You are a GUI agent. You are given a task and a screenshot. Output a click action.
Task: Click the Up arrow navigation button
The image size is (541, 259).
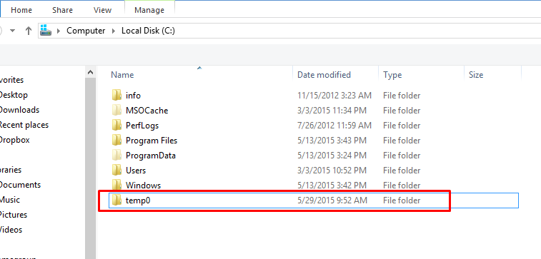point(29,31)
